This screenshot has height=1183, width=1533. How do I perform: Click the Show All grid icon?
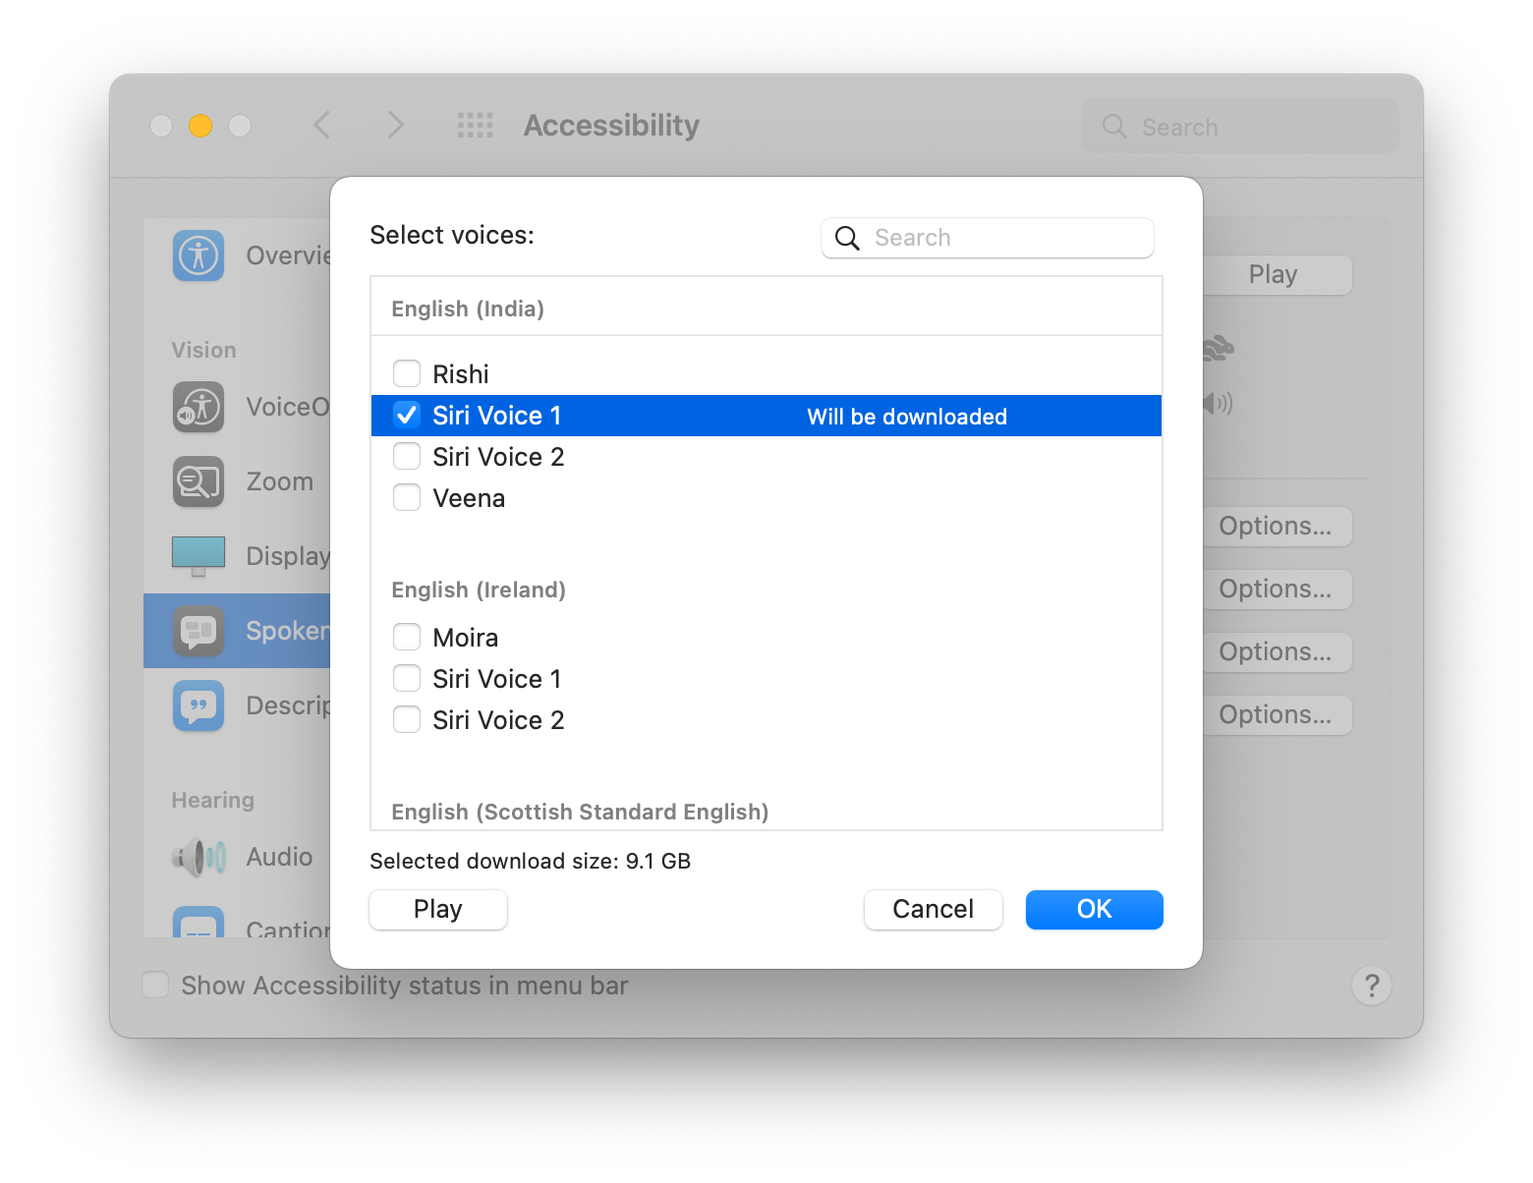point(476,126)
